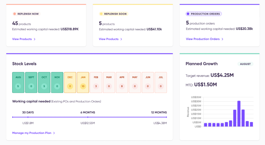
Task: Click the JAN stock count circle showing 10
Action: (83, 86)
